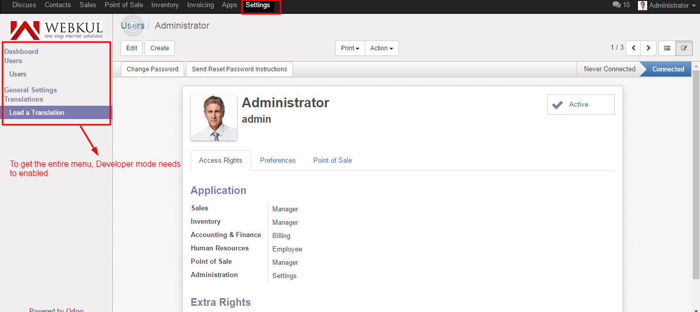Select the Never Connected status stage
This screenshot has width=700, height=312.
(609, 69)
